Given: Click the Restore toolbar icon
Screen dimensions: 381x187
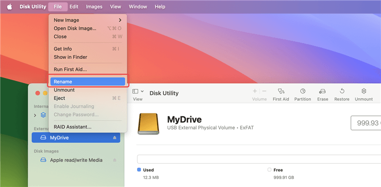Looking at the screenshot, I should click(342, 91).
